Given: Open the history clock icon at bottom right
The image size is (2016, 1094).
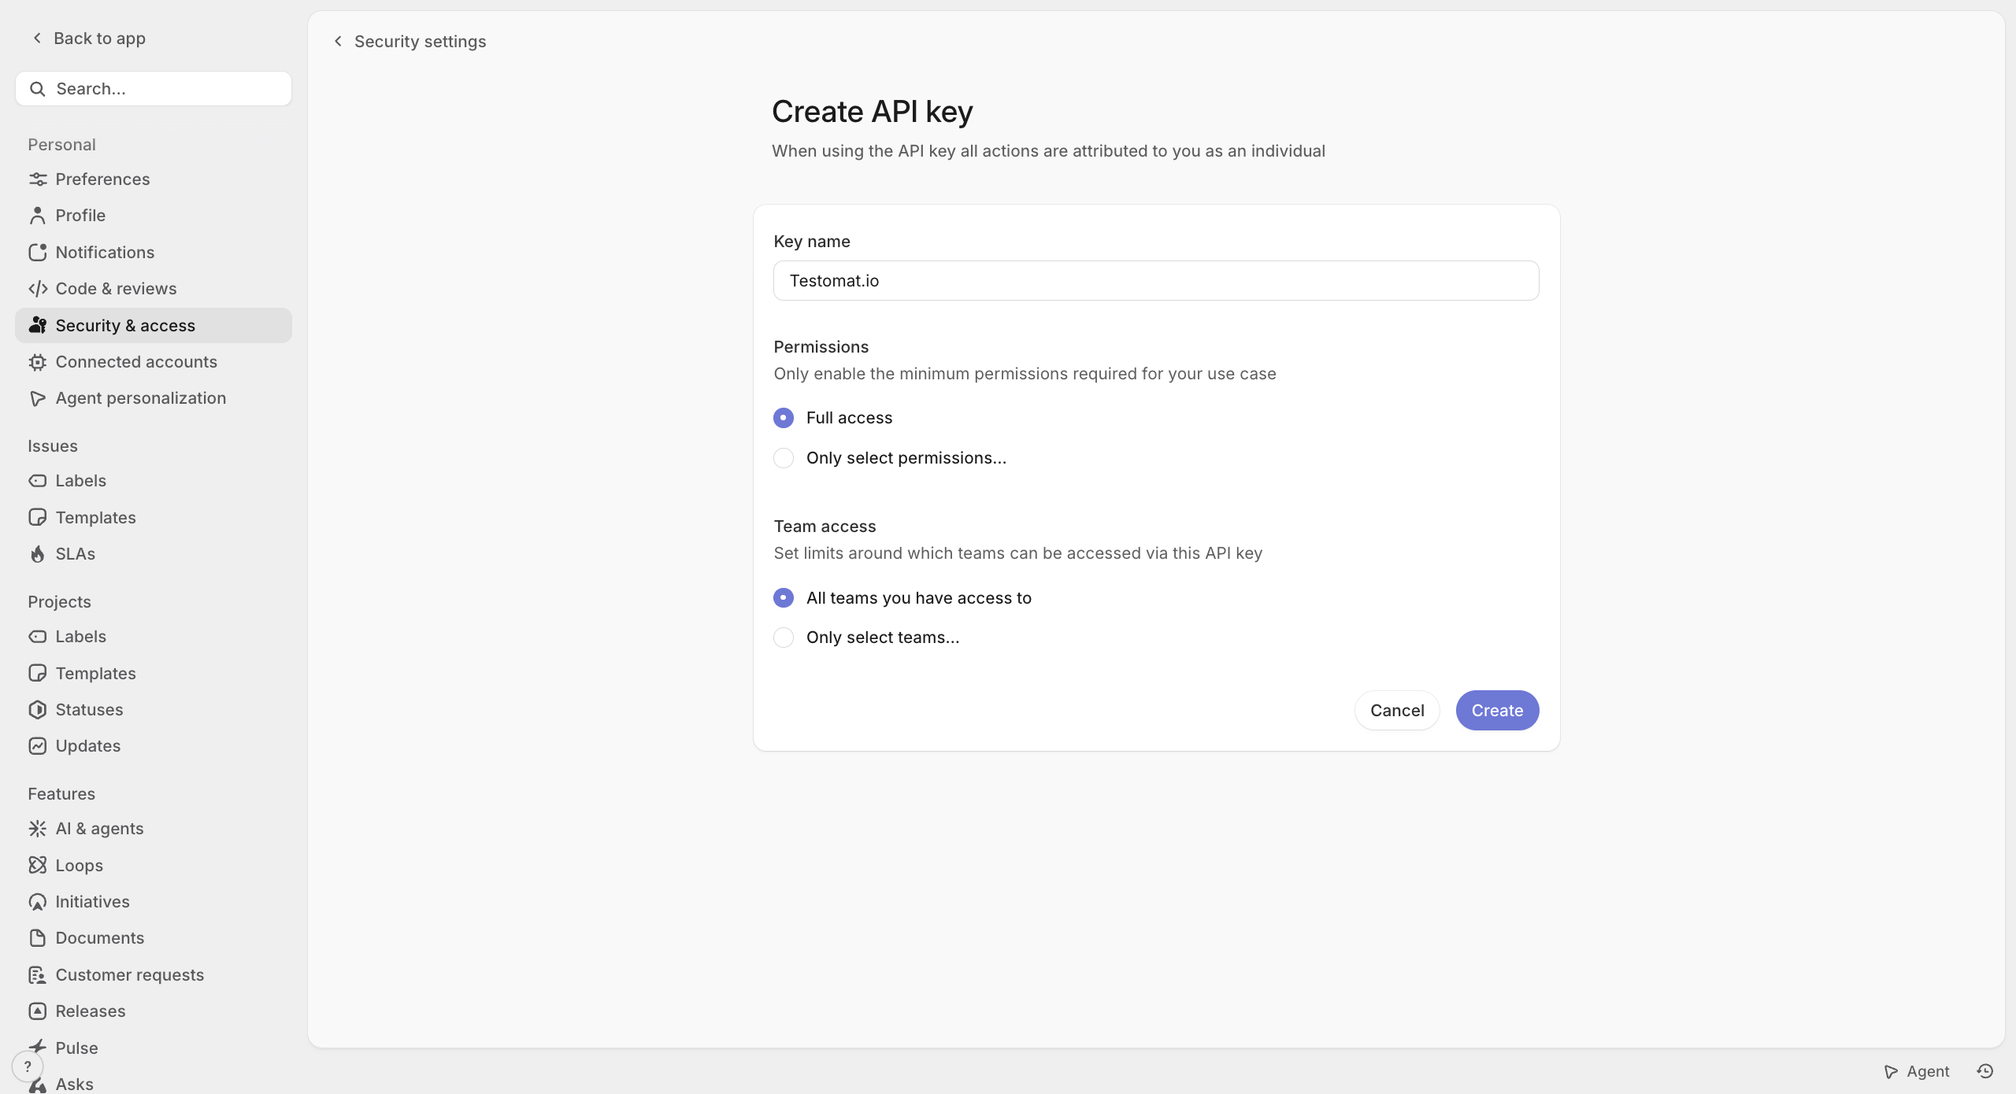Looking at the screenshot, I should pyautogui.click(x=1985, y=1071).
